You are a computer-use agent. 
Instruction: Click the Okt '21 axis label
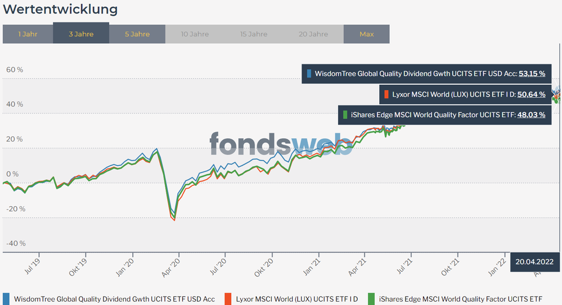pos(450,267)
